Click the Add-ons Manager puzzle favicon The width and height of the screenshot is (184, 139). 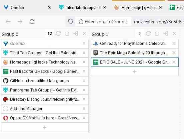(6, 109)
